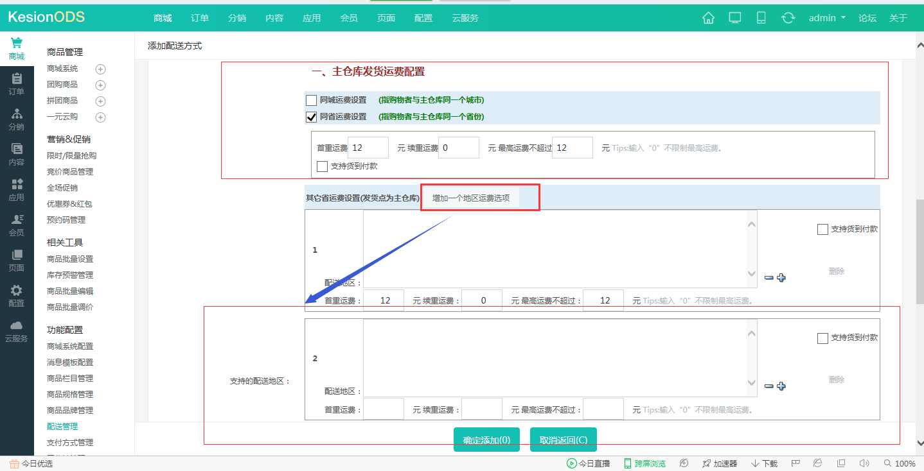
Task: Open 优惠券&红包 in the sidebar
Action: pyautogui.click(x=69, y=204)
